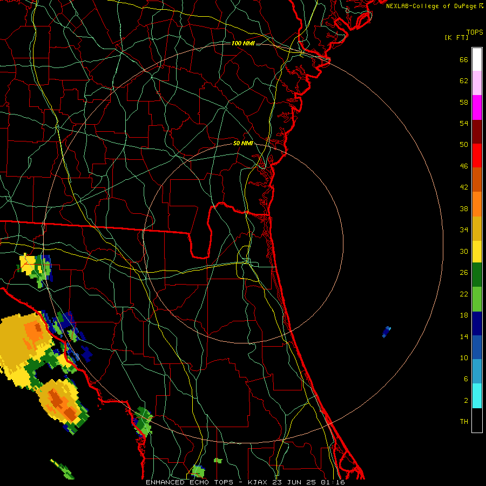
Task: Click the light pink legend swatch
Action: 477,83
